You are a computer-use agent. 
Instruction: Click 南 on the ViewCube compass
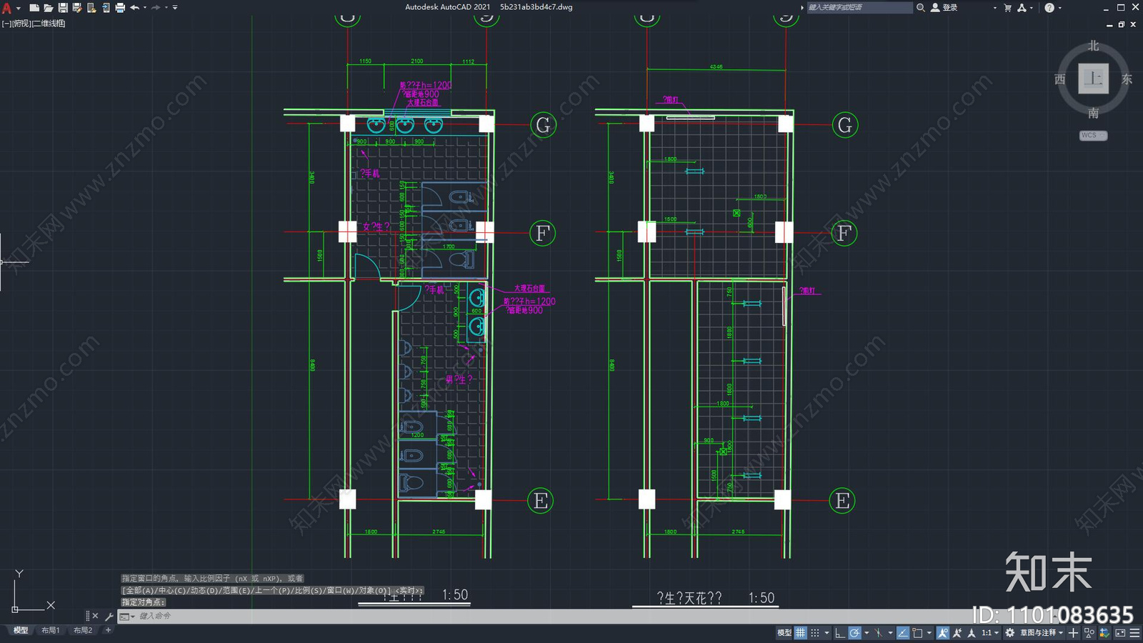click(1093, 113)
